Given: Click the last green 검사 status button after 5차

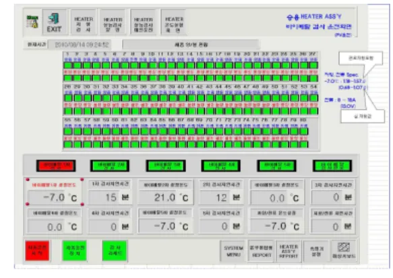Looking at the screenshot, I should click(x=332, y=166).
